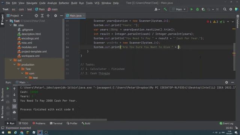Open the Structure side tool window
240x135 pixels.
coord(2,94)
